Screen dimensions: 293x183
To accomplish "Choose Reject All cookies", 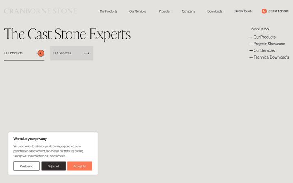I will [x=53, y=166].
